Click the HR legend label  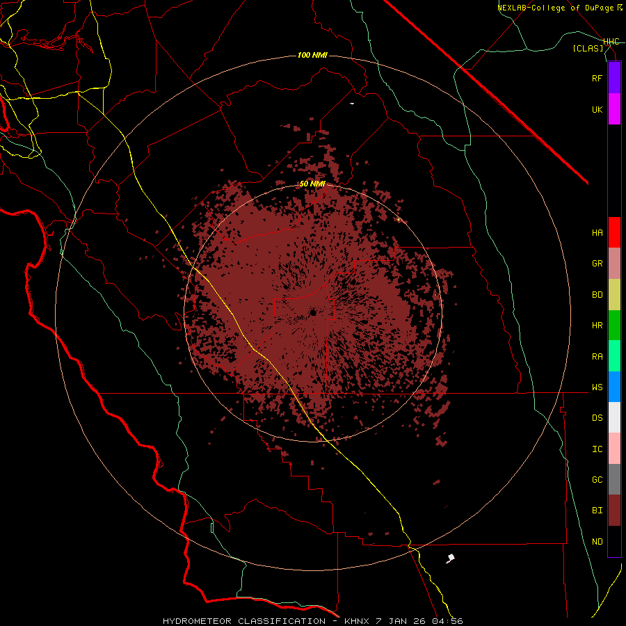pyautogui.click(x=597, y=326)
